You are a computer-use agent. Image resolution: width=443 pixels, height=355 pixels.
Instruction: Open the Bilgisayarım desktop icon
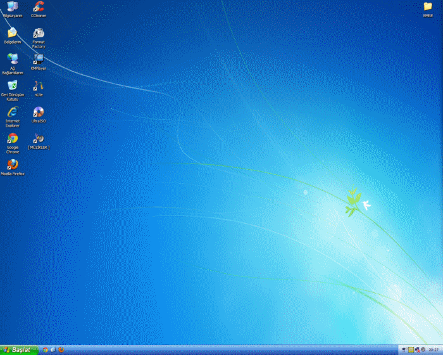[x=12, y=8]
